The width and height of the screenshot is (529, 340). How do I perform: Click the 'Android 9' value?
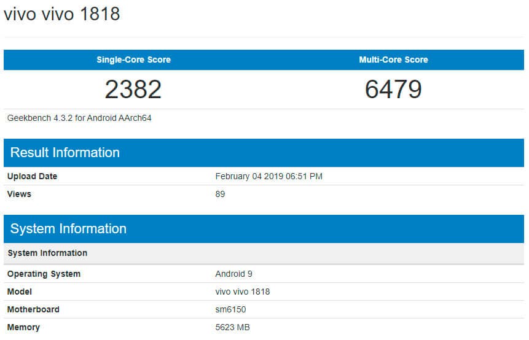[234, 274]
